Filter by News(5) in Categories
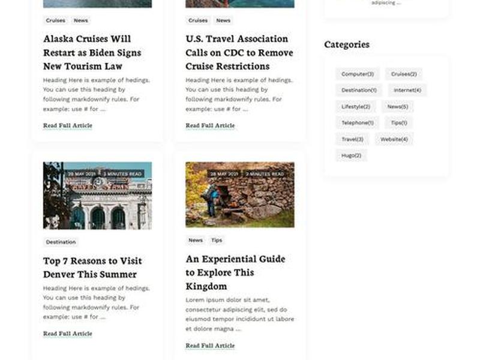480x360 pixels. click(x=398, y=107)
